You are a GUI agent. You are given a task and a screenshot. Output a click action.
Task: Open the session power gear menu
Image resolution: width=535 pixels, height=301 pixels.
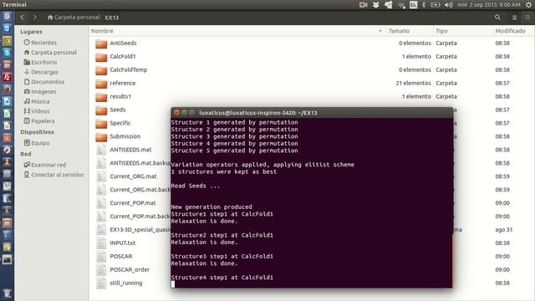528,5
